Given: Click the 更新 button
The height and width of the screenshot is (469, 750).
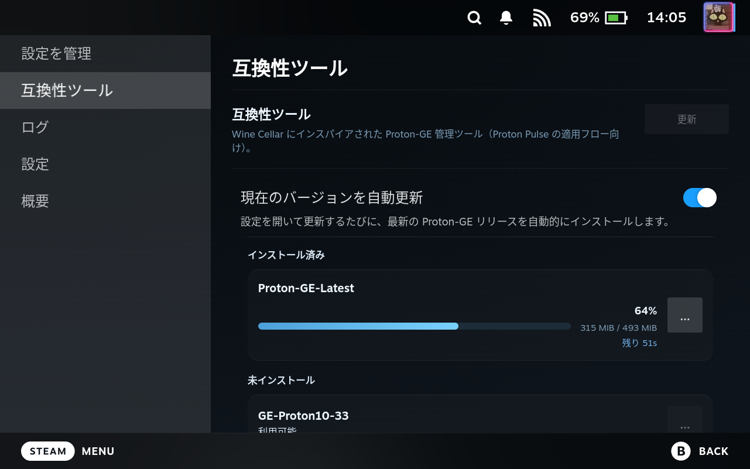Looking at the screenshot, I should [687, 119].
